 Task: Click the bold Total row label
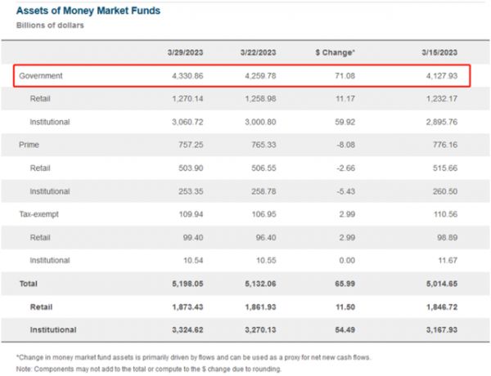[x=29, y=283]
